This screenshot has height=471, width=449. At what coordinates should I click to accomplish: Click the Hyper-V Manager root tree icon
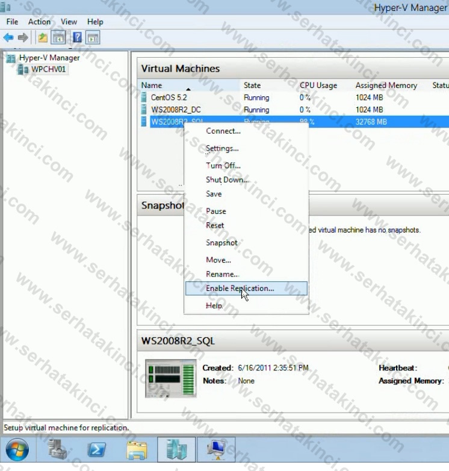point(11,58)
